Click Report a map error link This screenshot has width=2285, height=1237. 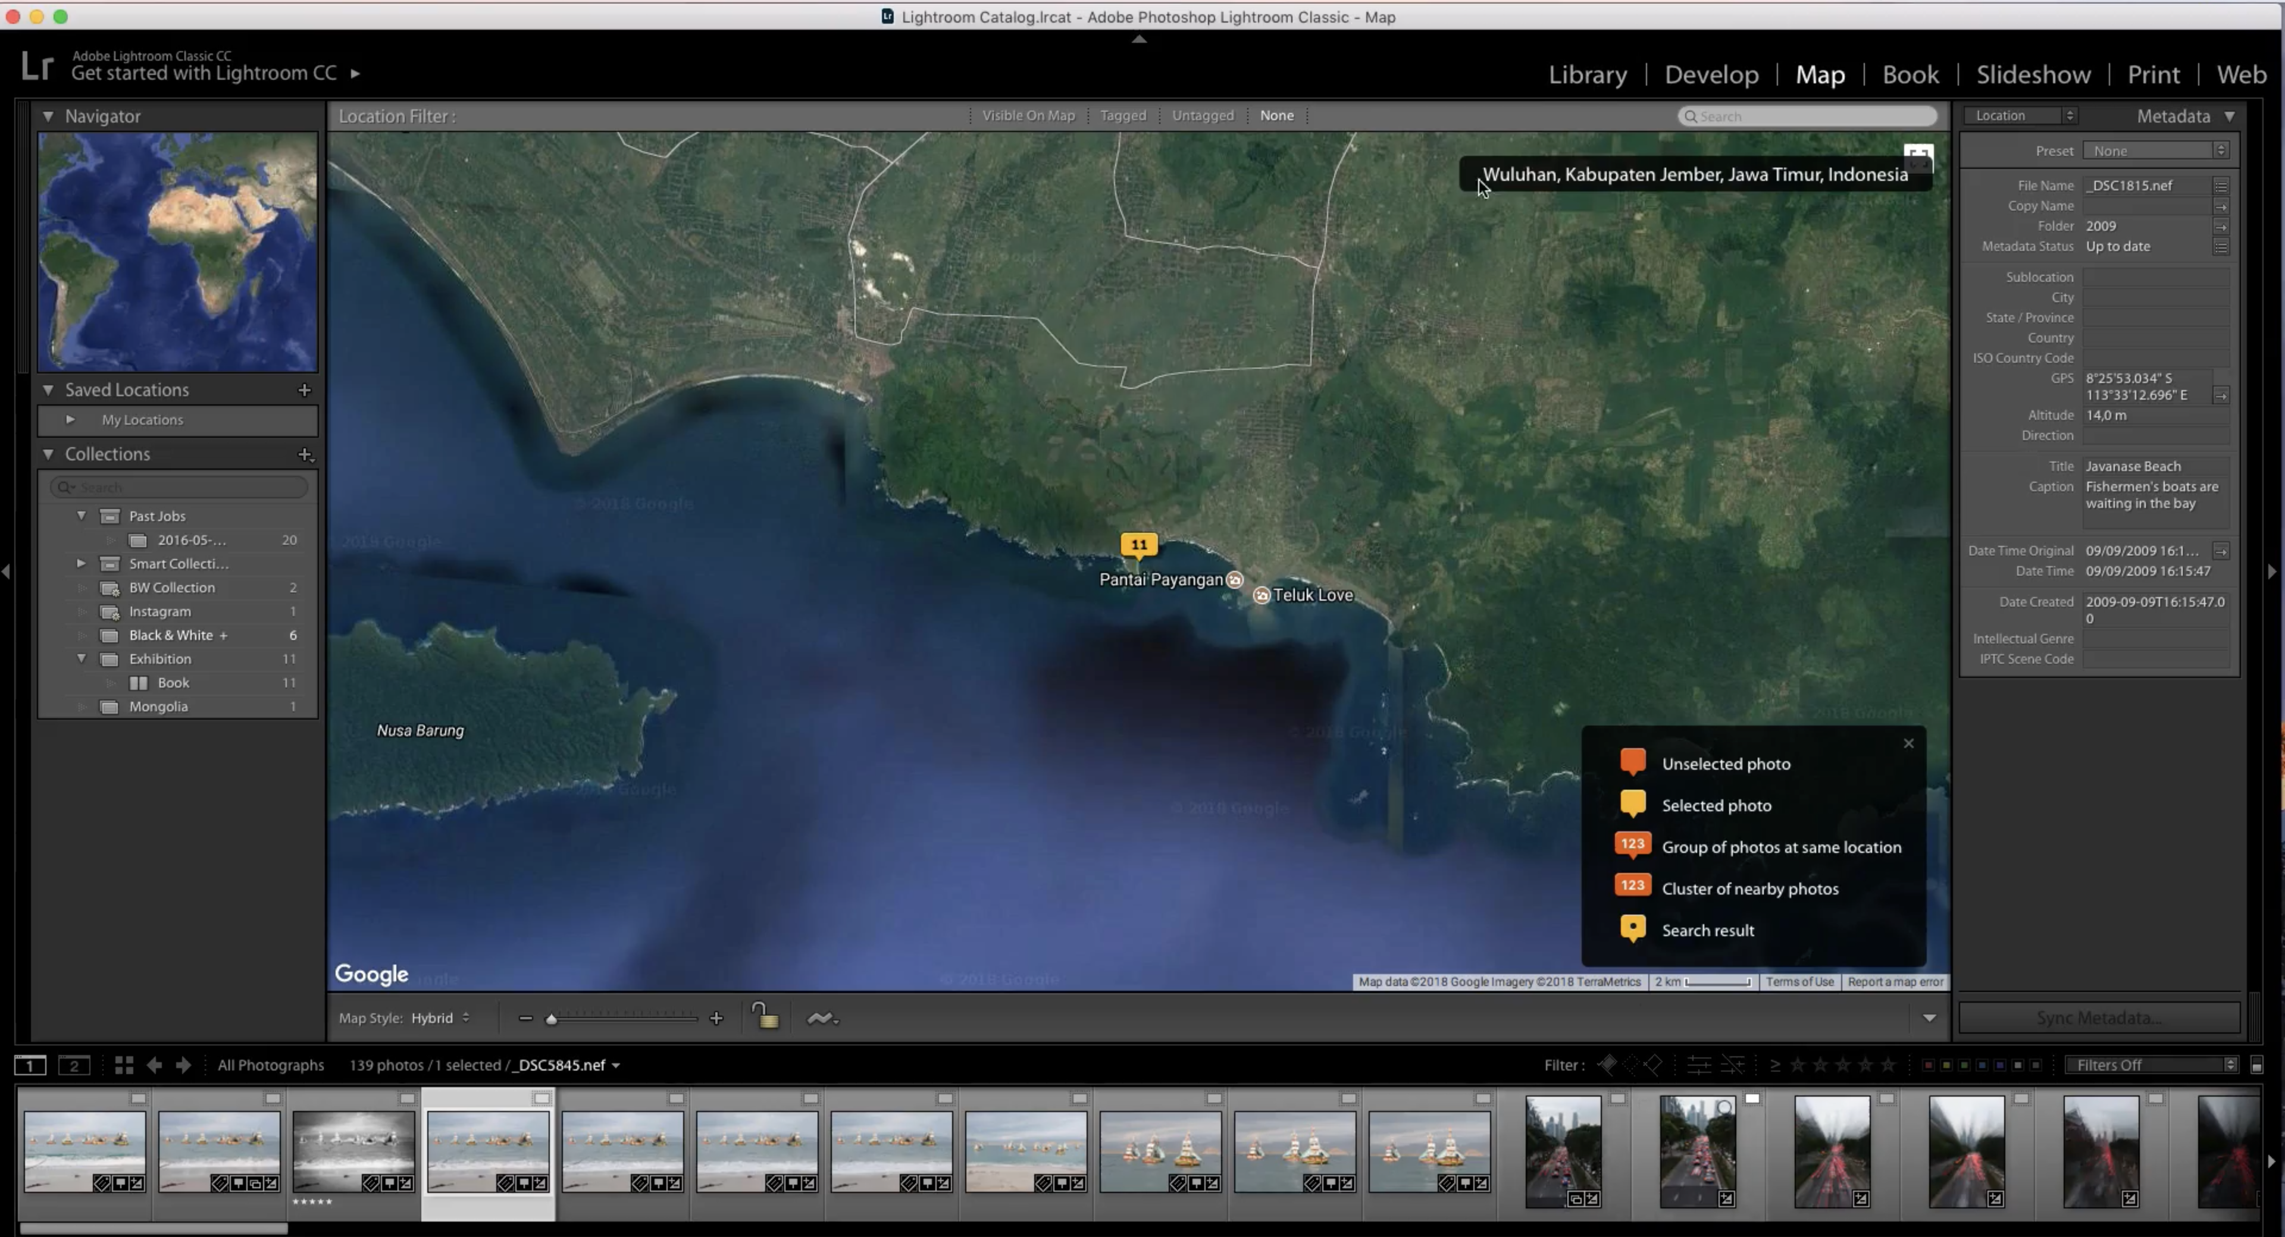(x=1896, y=982)
